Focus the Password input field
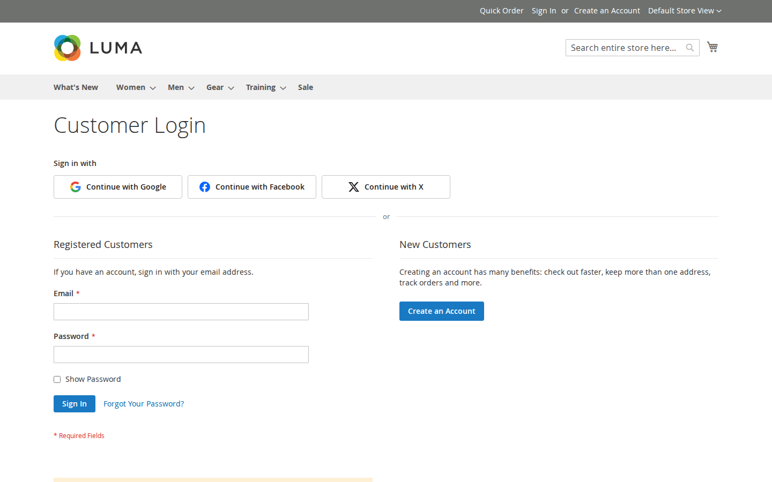Viewport: 772px width, 482px height. (181, 355)
